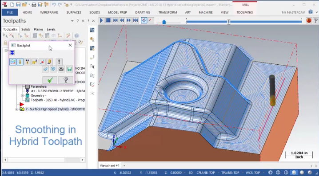Open the Toolpaths panel dropdown arrow
Viewport: 319px width, 176px height.
[x=72, y=21]
